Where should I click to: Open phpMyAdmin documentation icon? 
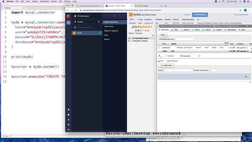tap(141, 31)
